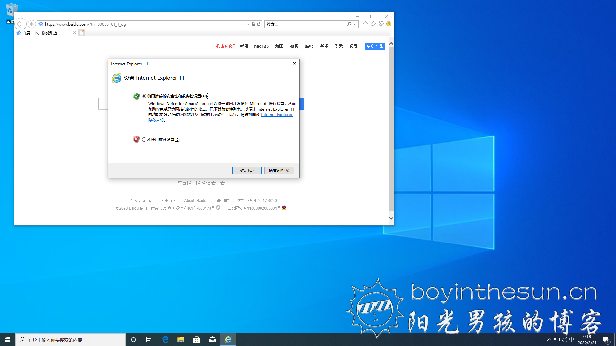
Task: Open favorites via the star icon
Action: click(x=373, y=24)
